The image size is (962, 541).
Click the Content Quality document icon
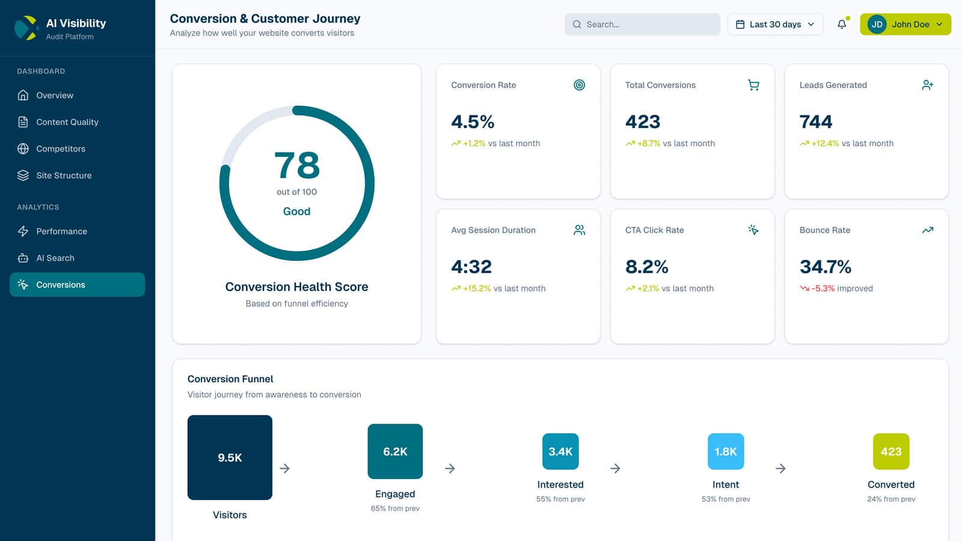23,122
